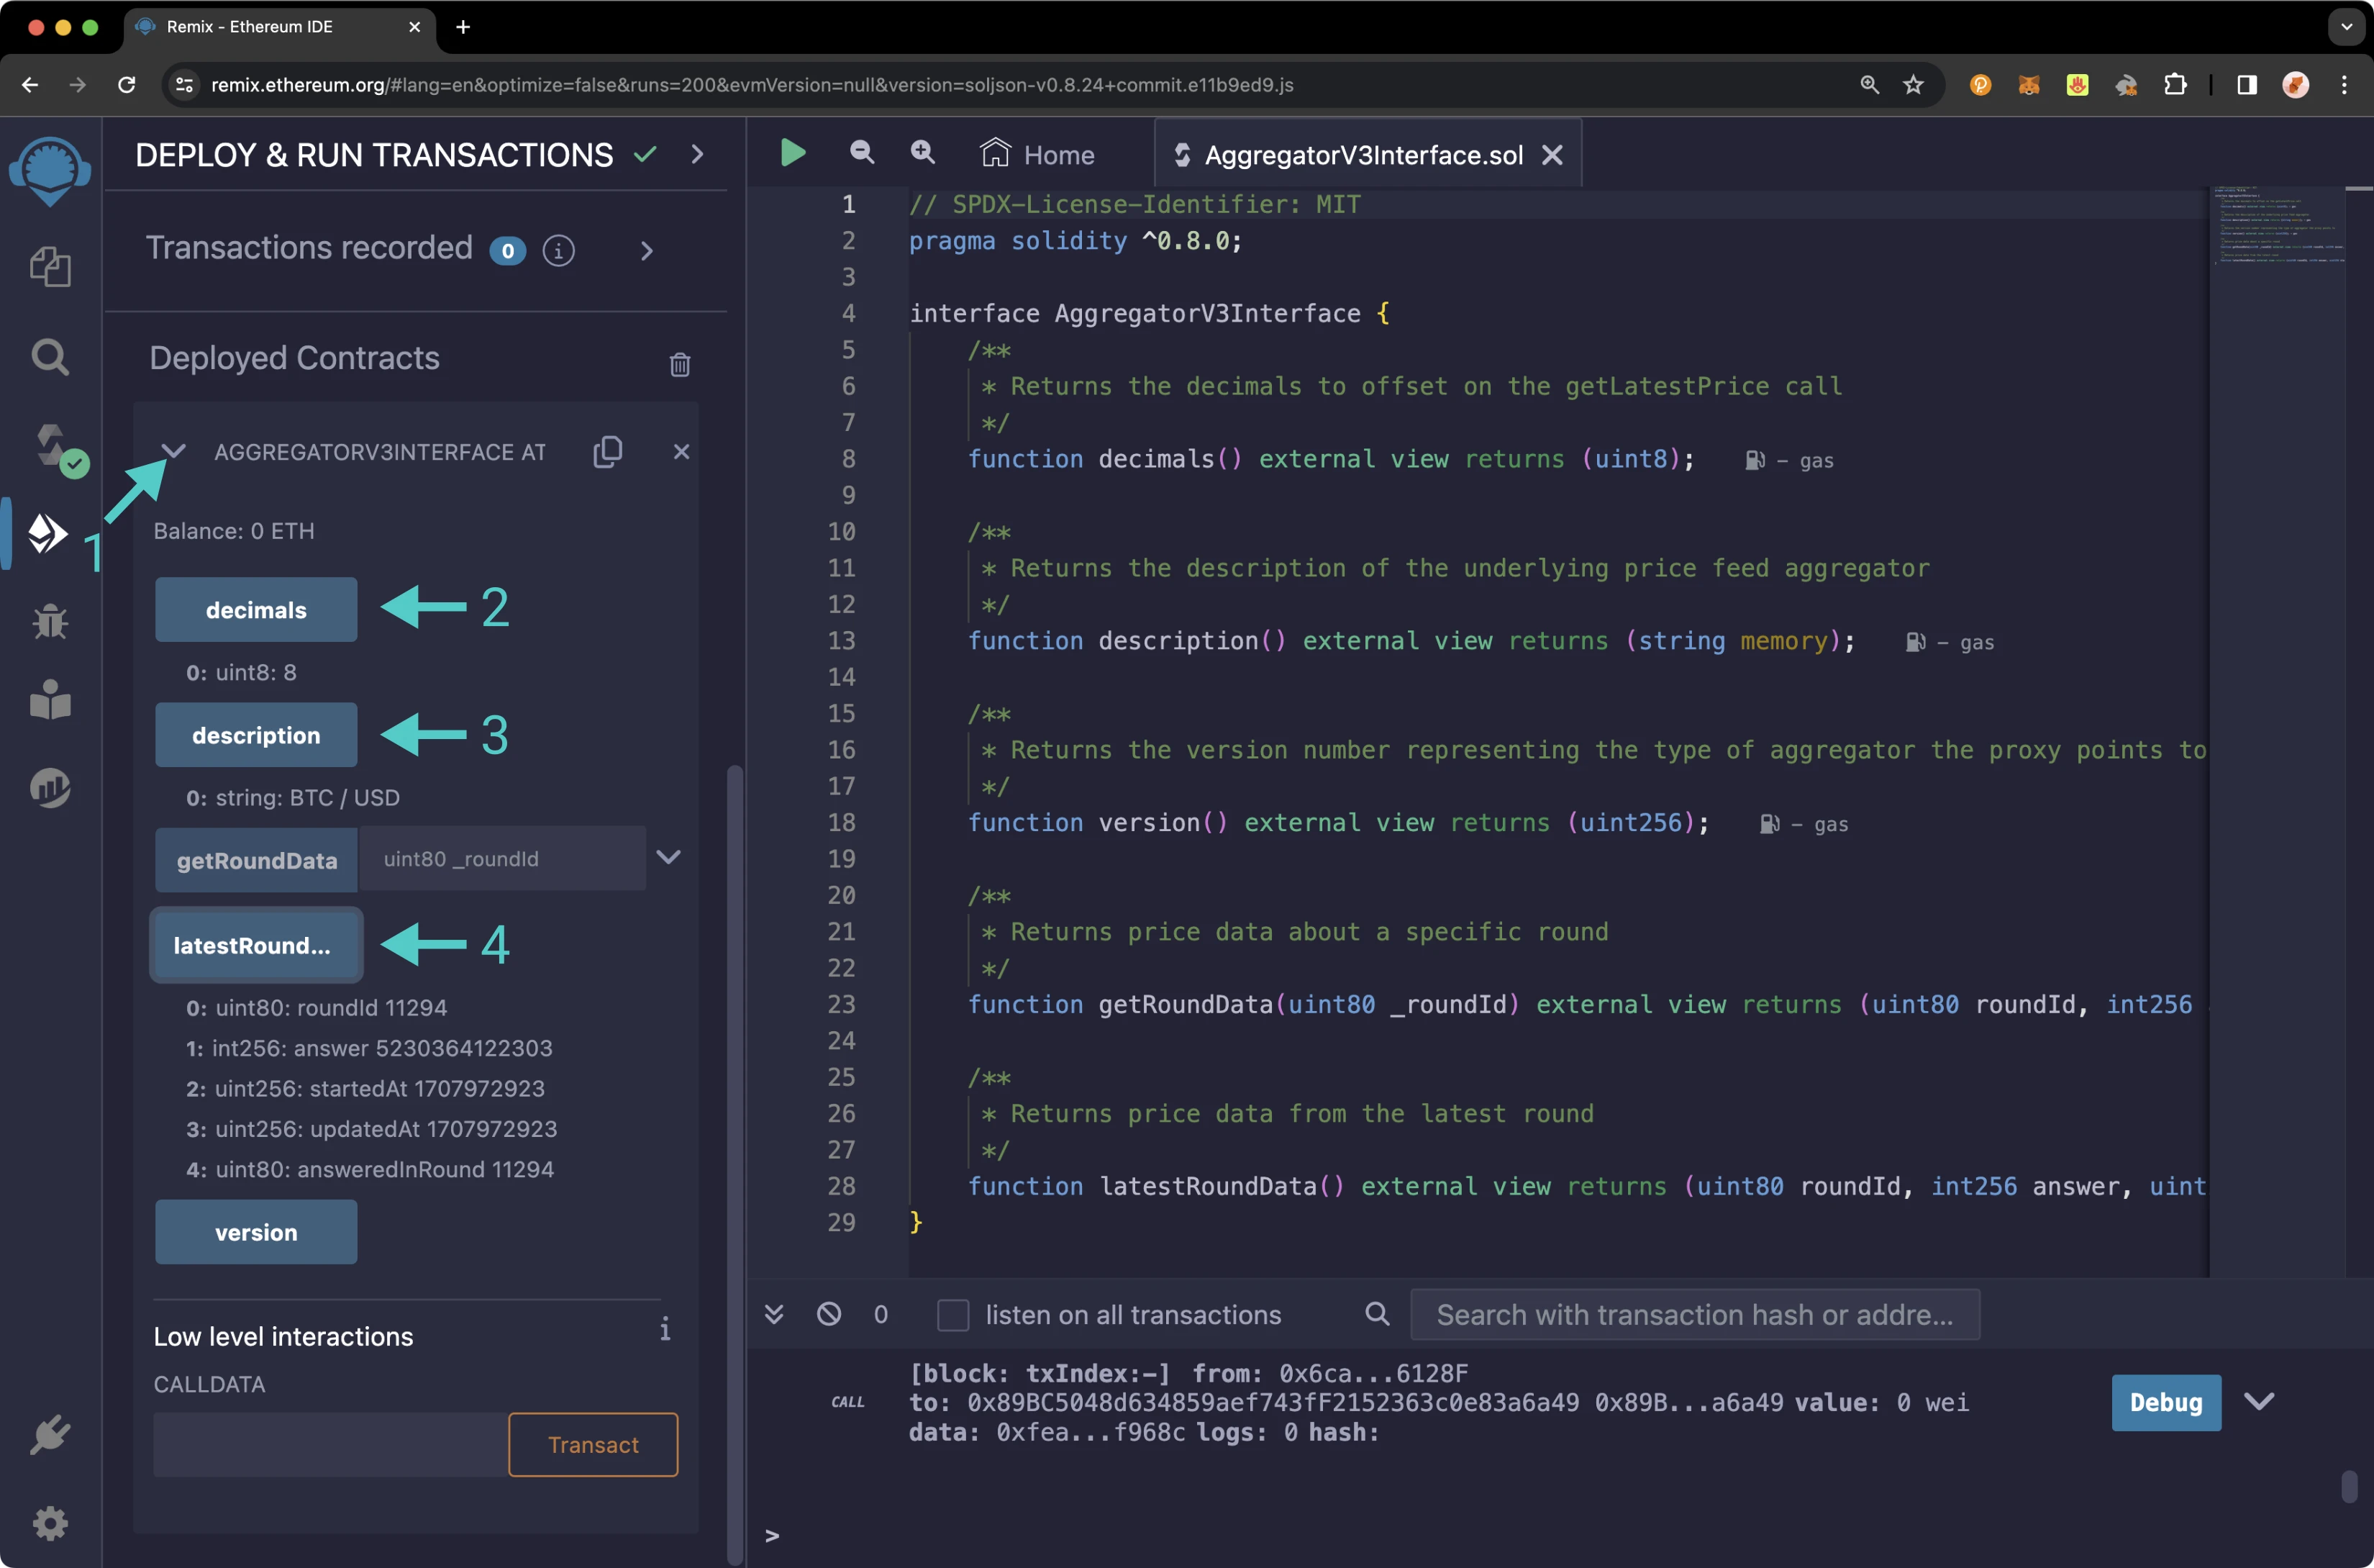2374x1568 pixels.
Task: Open browser tab list dropdown
Action: [x=2346, y=27]
